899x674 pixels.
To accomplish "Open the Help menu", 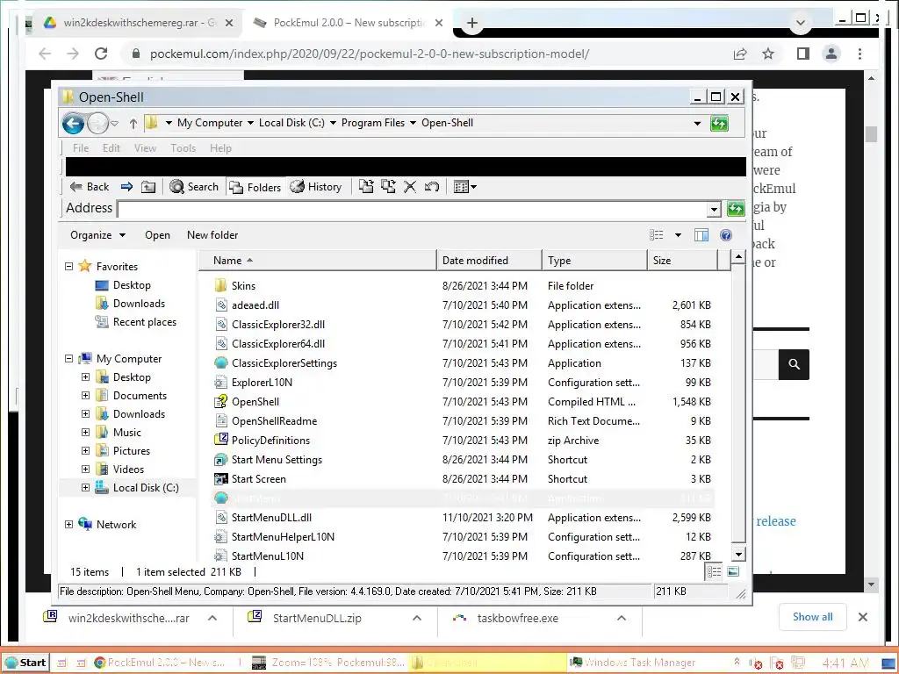I will point(220,148).
